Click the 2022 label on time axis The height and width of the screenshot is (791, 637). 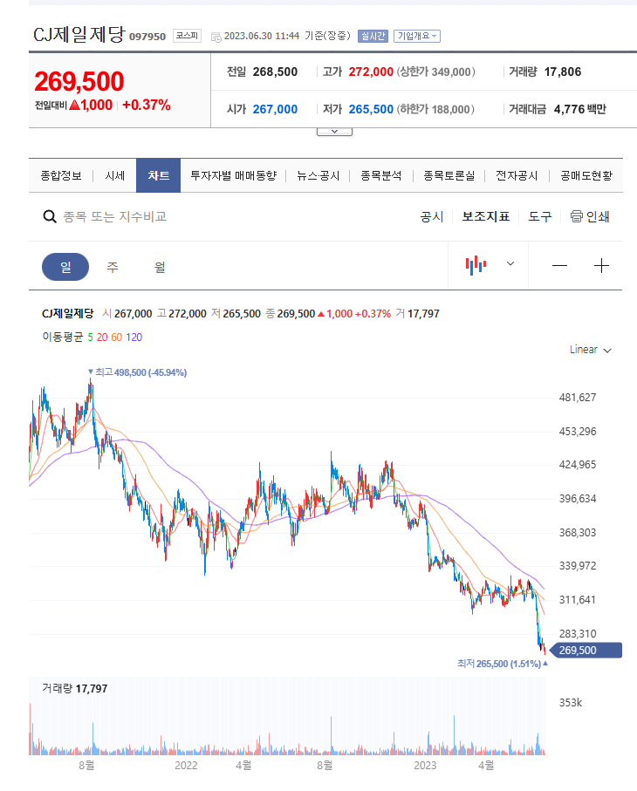pyautogui.click(x=186, y=765)
